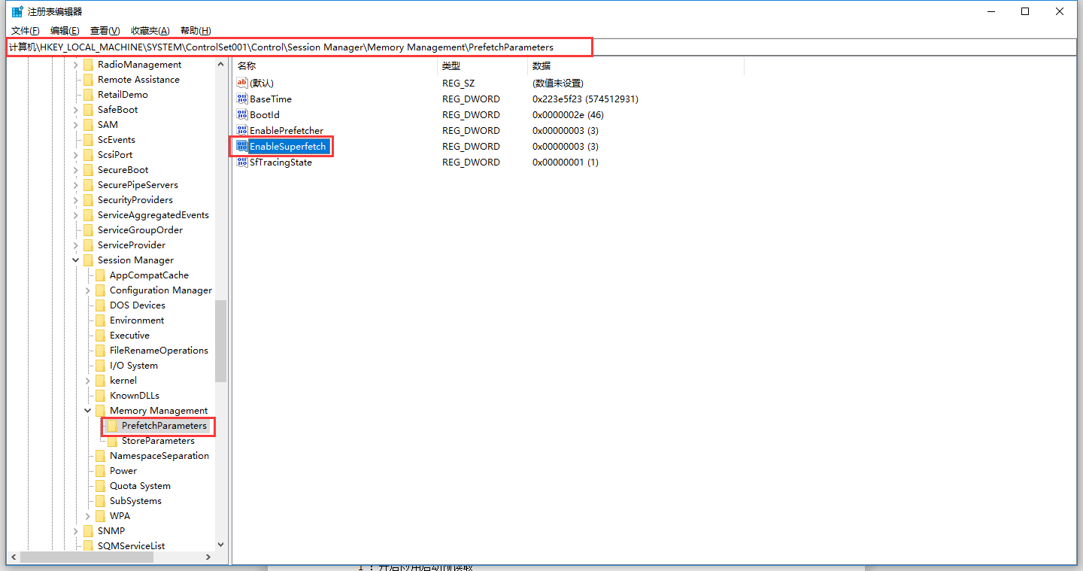This screenshot has width=1083, height=571.
Task: Click the tree scrollbar down arrow
Action: click(x=220, y=545)
